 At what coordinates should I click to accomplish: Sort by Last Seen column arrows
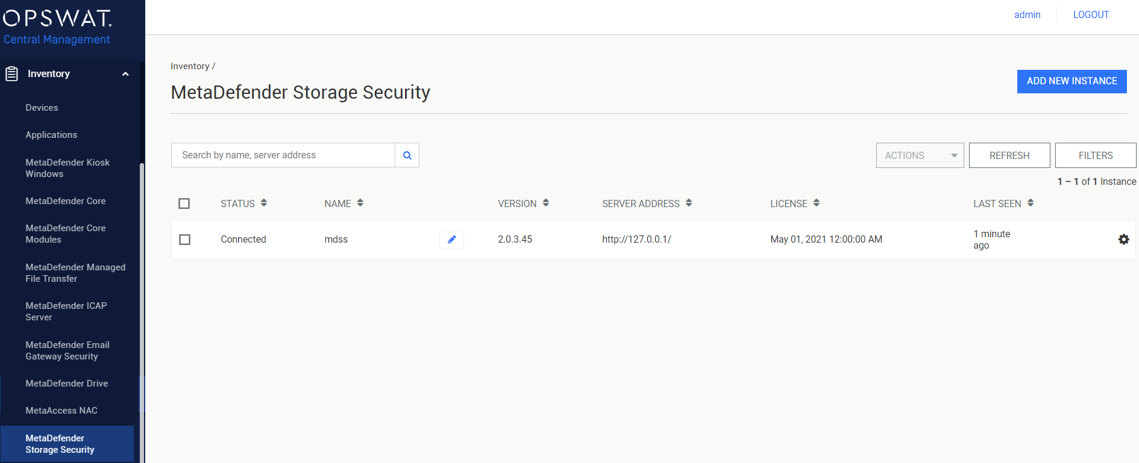pos(1031,204)
